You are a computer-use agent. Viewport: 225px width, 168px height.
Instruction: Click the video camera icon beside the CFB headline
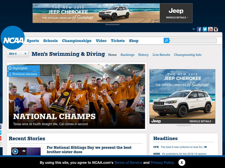[206, 147]
